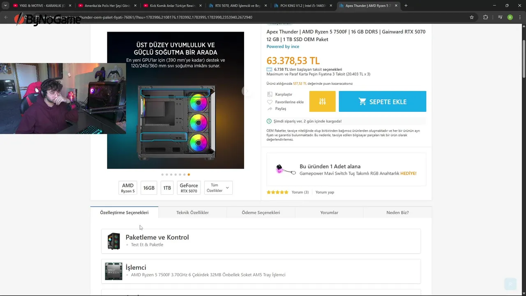Expand the Tüm Özellikler dropdown
This screenshot has width=526, height=296.
click(x=218, y=188)
